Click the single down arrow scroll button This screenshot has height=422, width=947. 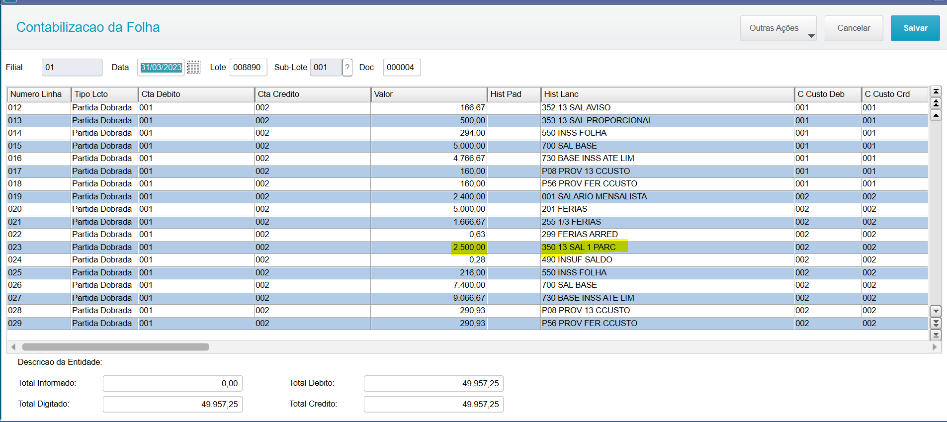tap(936, 311)
